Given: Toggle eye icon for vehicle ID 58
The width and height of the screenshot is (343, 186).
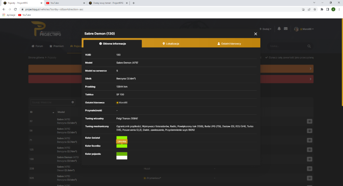Looking at the screenshot, I should (309, 131).
